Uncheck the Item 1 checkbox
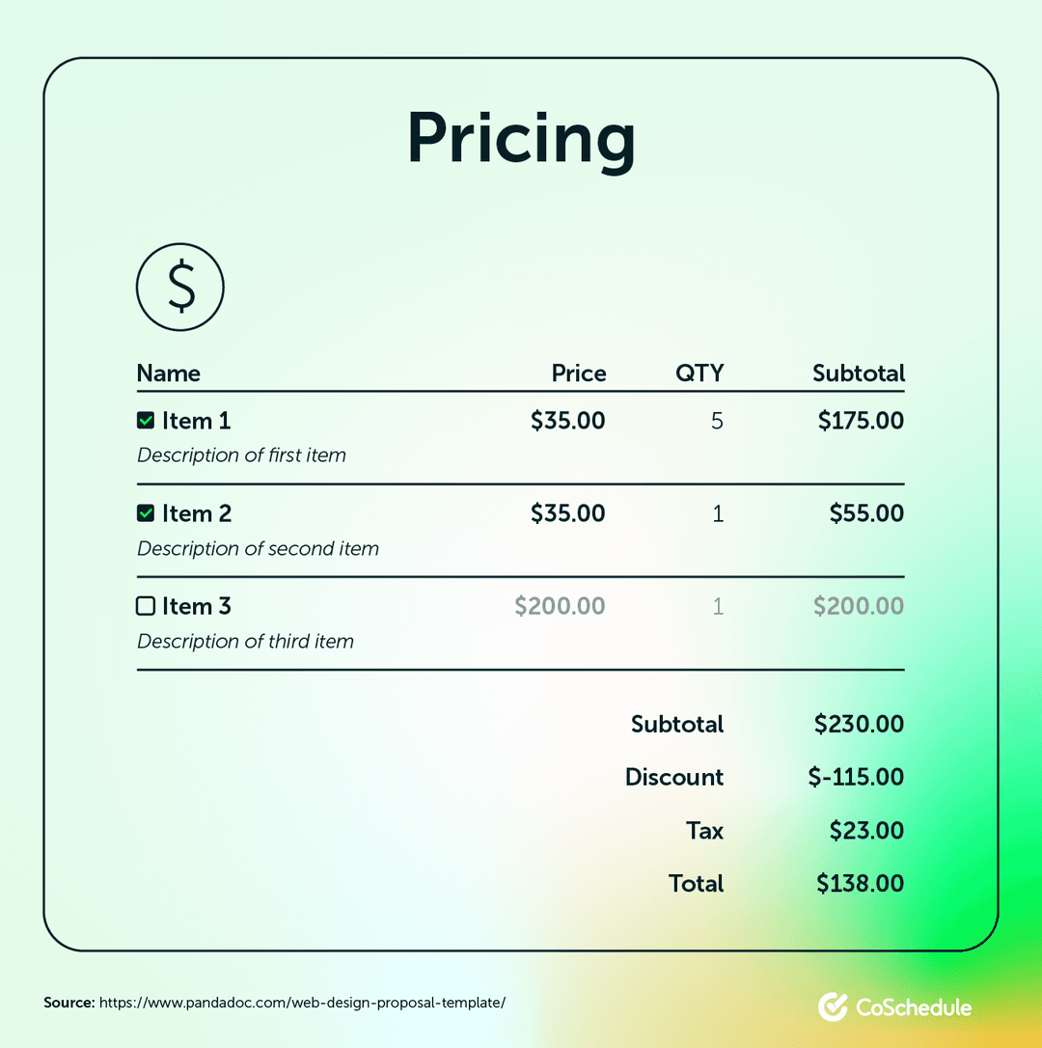 point(146,421)
